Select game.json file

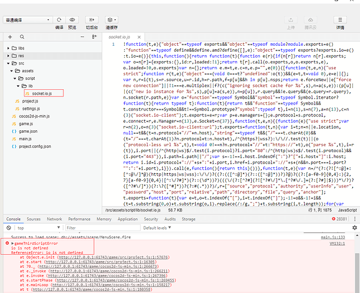coord(28,132)
